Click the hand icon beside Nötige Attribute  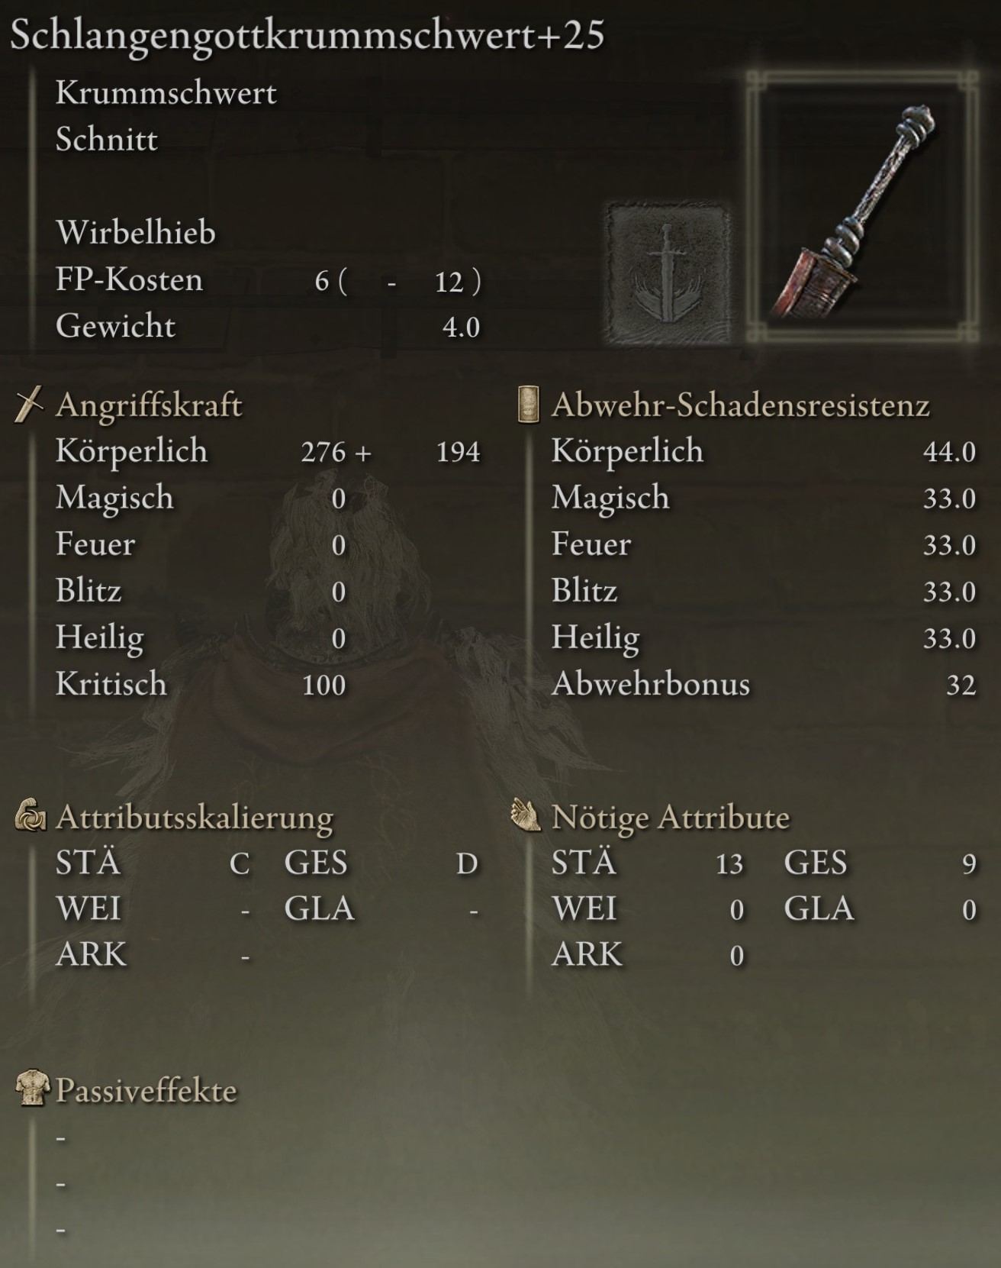click(x=526, y=815)
